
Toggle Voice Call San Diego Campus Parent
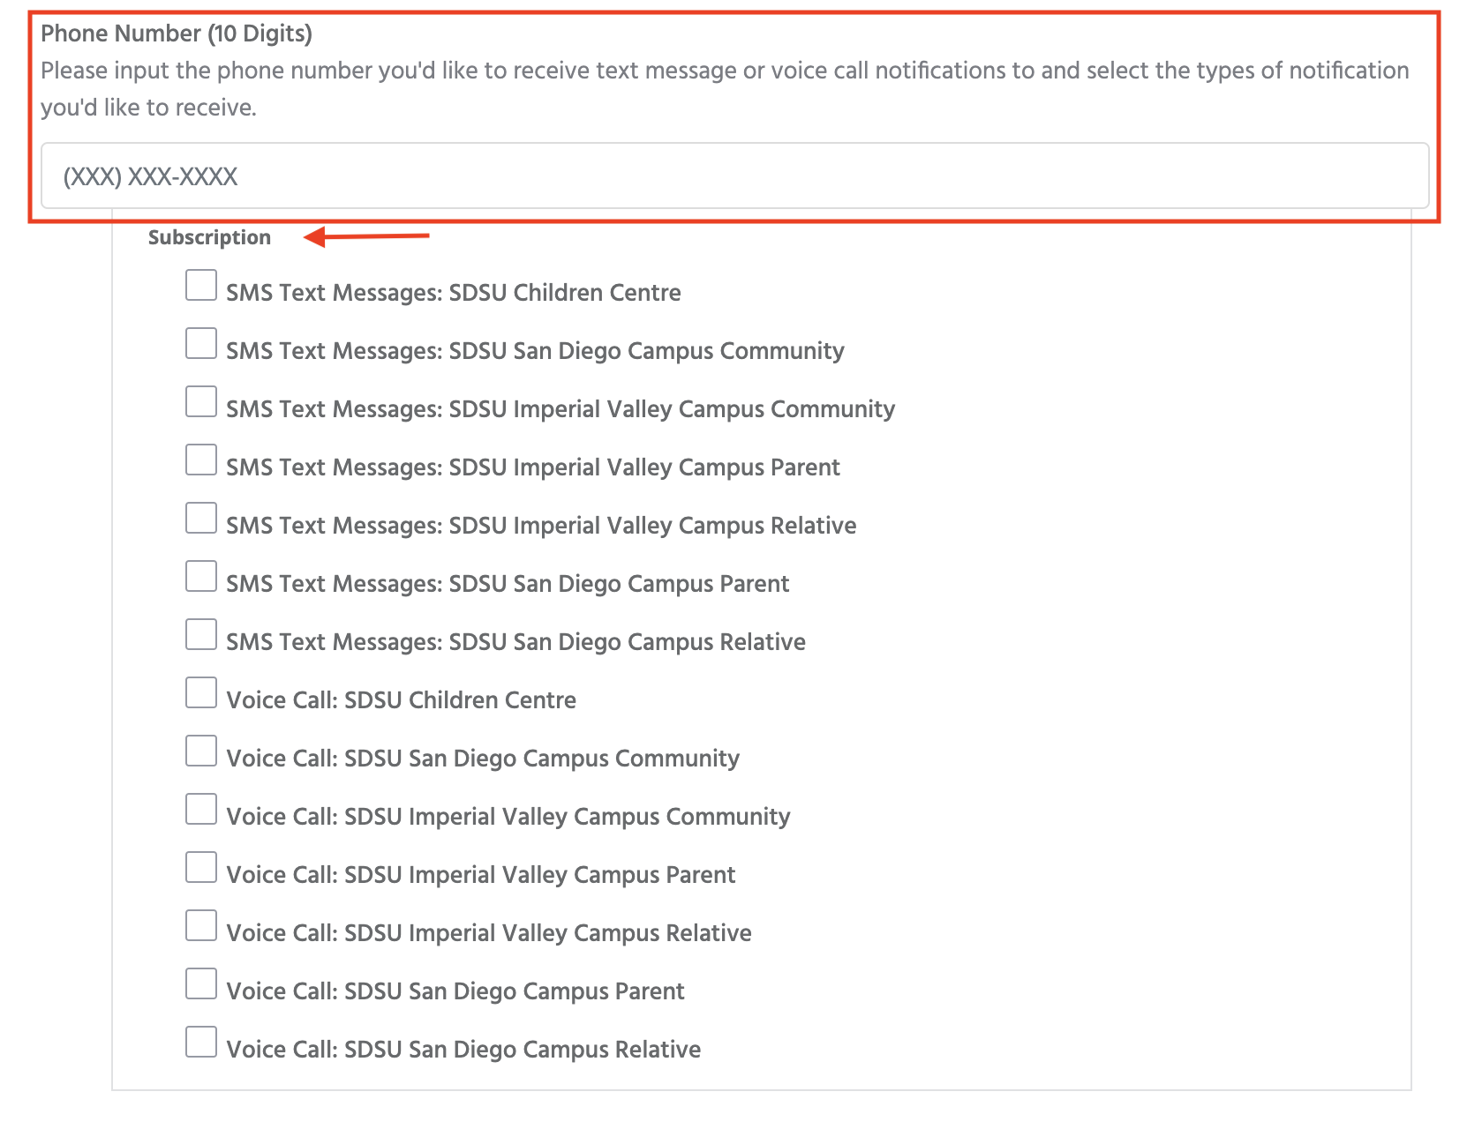[201, 984]
